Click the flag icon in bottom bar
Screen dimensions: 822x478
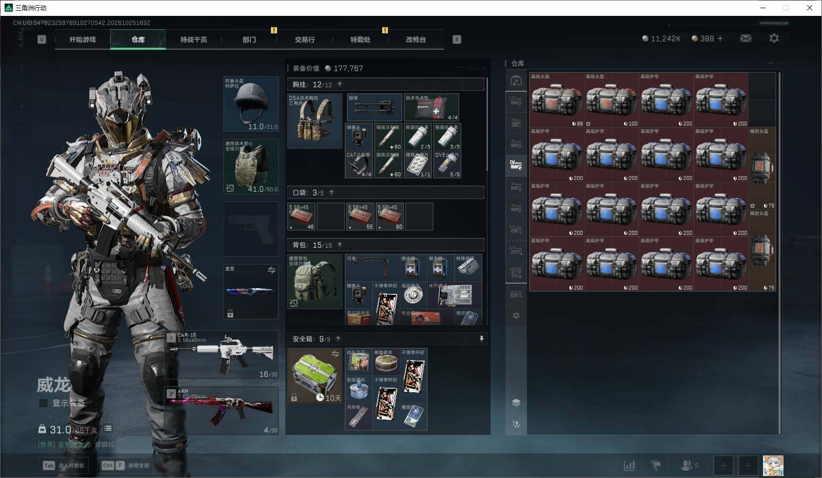(x=656, y=466)
